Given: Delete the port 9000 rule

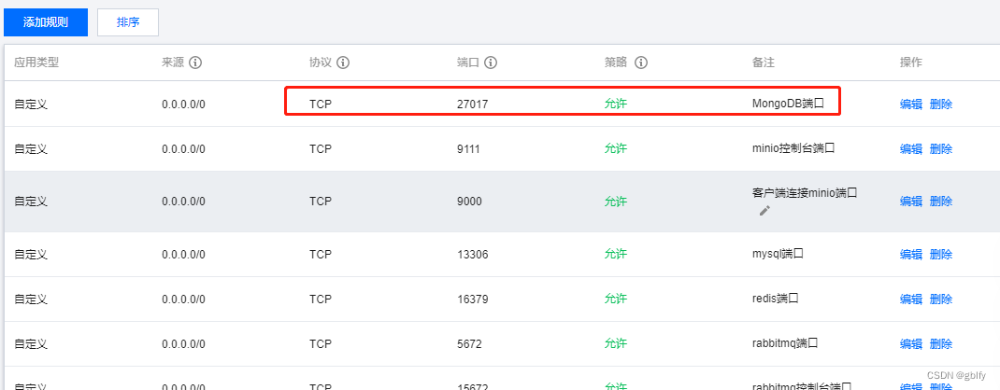Looking at the screenshot, I should point(941,201).
